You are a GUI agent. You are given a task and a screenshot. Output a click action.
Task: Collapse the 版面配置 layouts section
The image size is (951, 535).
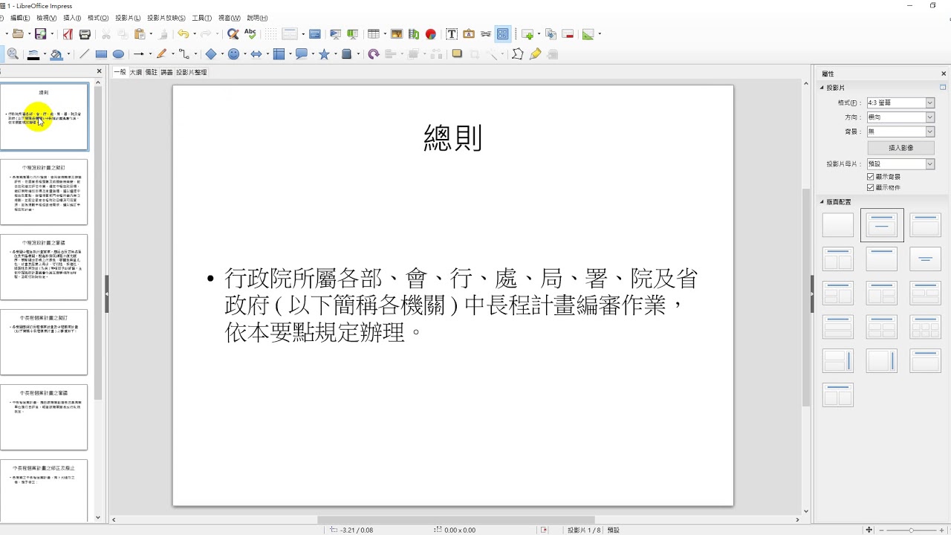(x=822, y=202)
